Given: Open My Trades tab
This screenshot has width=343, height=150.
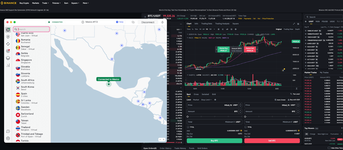Looking at the screenshot, I should coord(324,72).
